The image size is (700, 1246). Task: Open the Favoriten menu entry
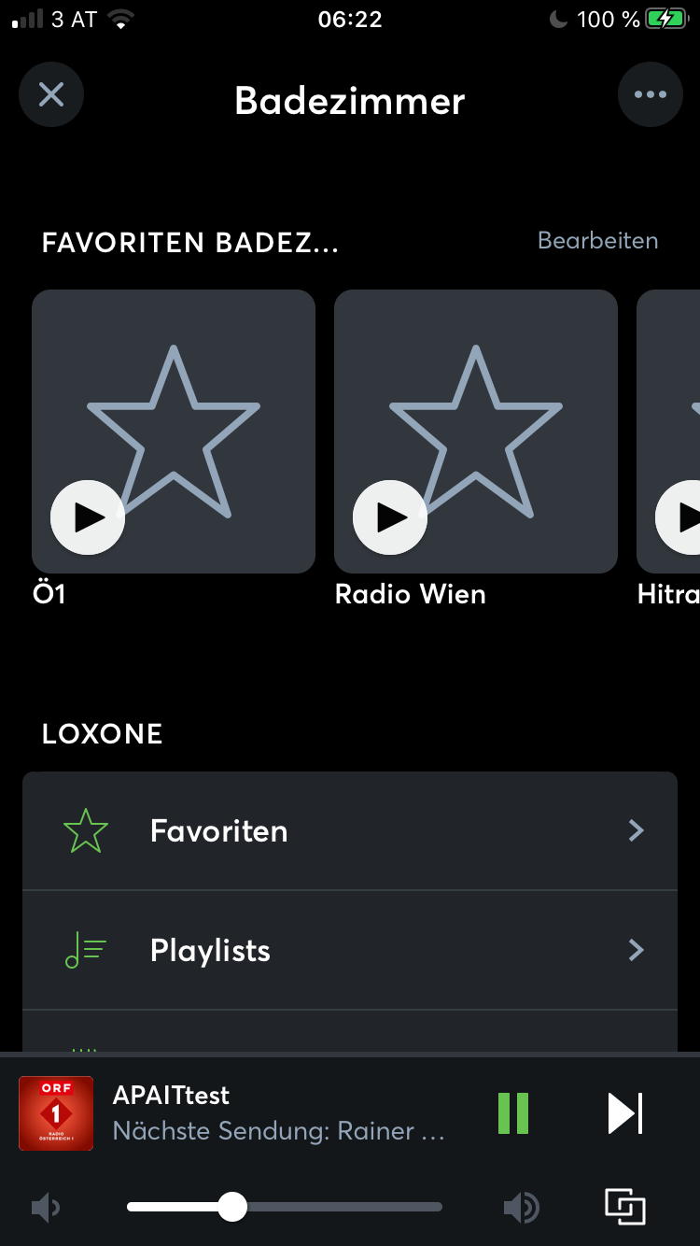click(x=219, y=830)
